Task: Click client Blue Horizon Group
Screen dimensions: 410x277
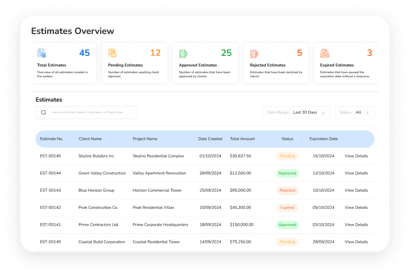Action: pyautogui.click(x=96, y=191)
